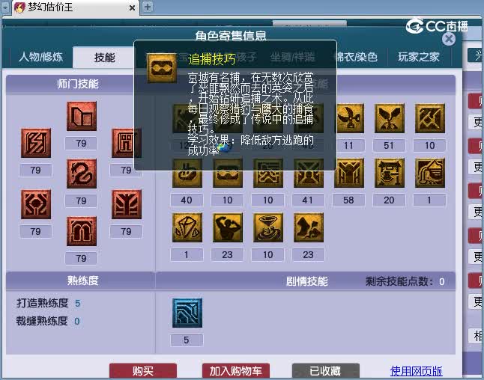This screenshot has height=380, width=484.
Task: Go to the 玩家之家 tab
Action: pyautogui.click(x=419, y=57)
